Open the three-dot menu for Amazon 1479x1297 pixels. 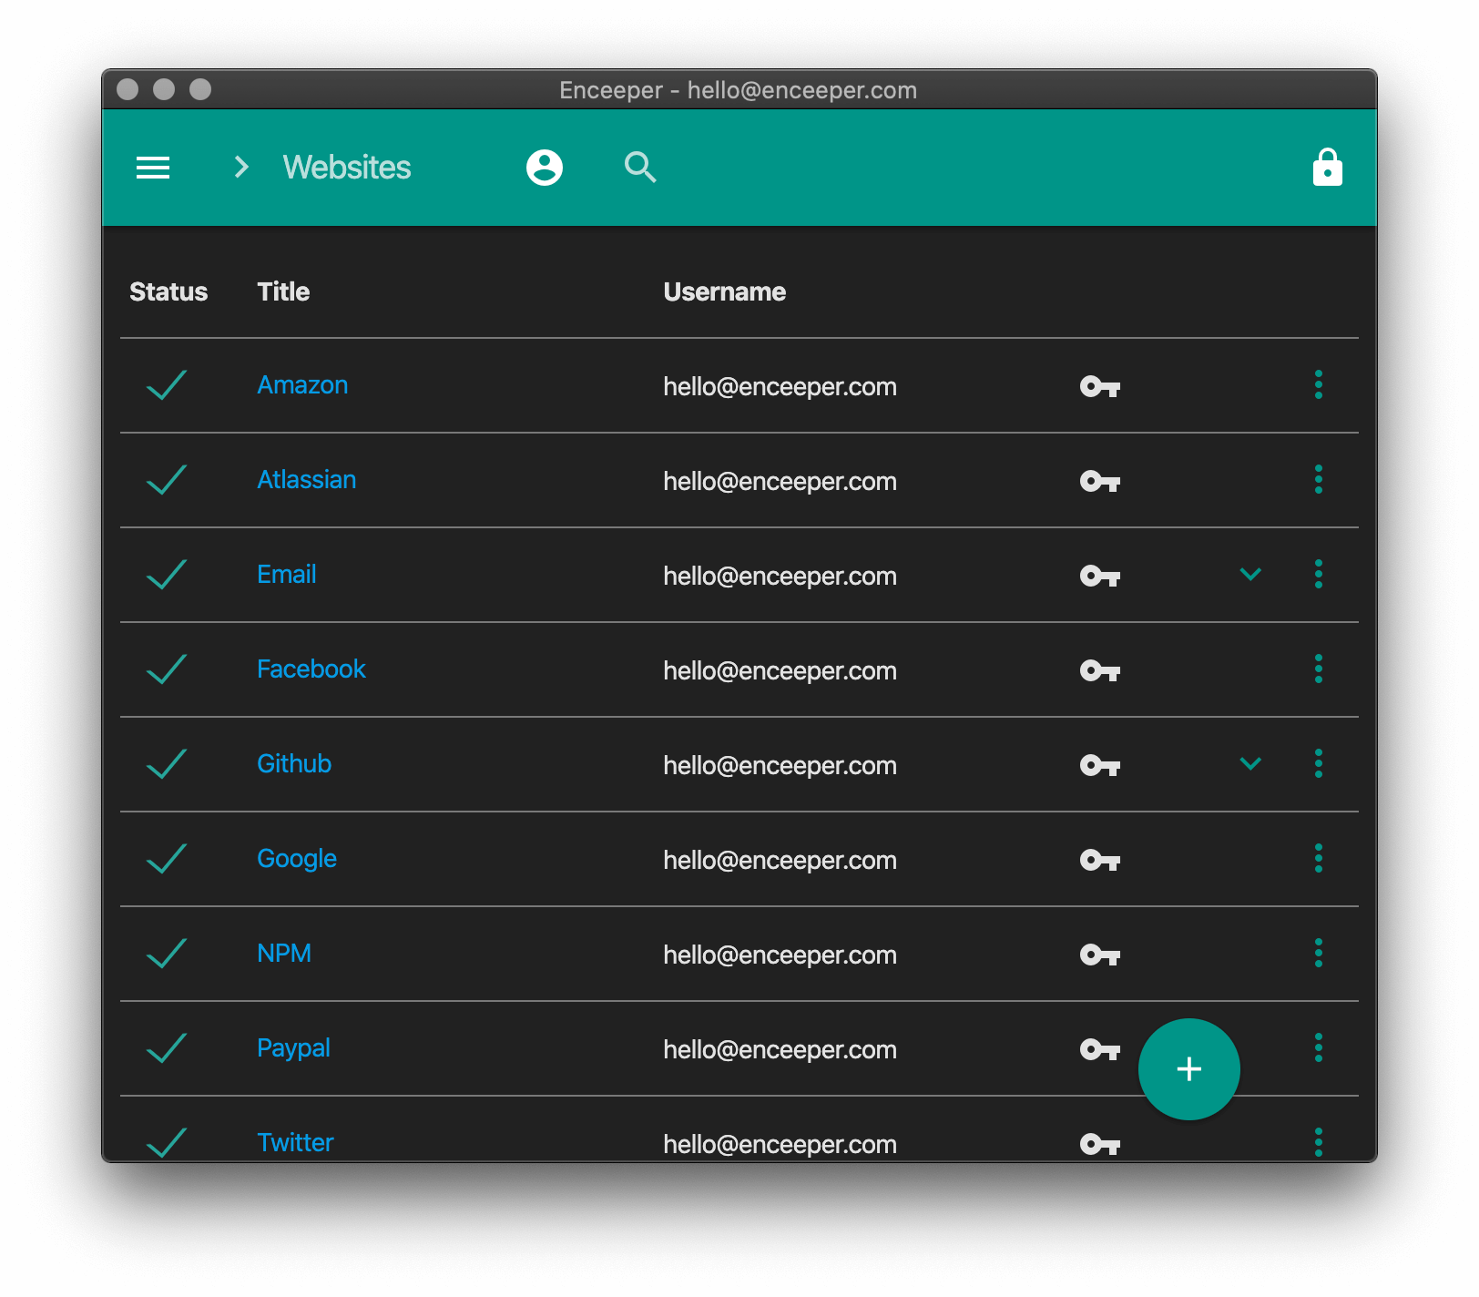1318,384
